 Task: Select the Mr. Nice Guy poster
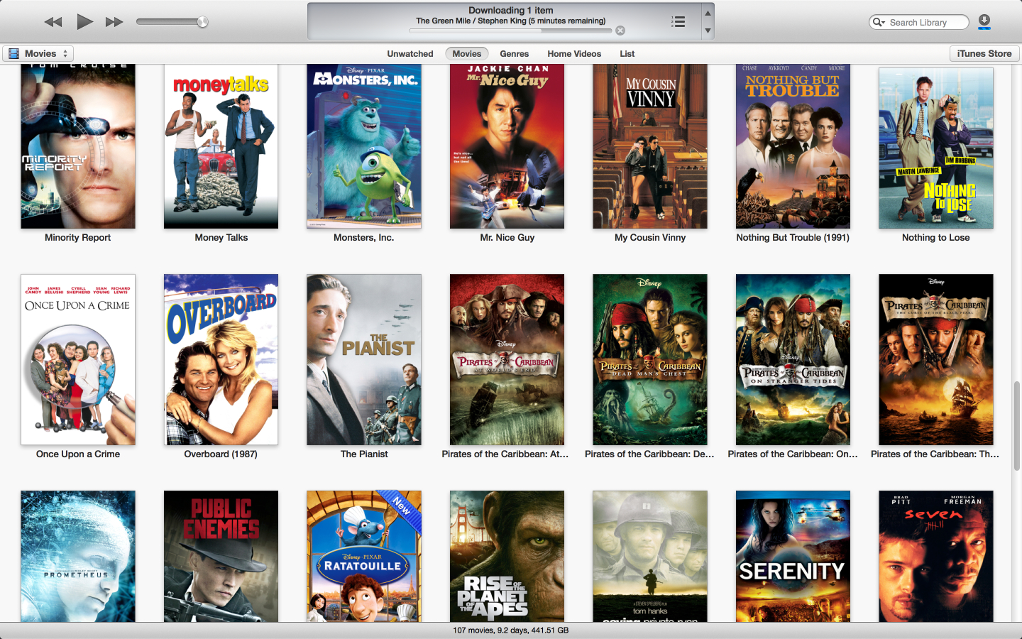tap(507, 146)
